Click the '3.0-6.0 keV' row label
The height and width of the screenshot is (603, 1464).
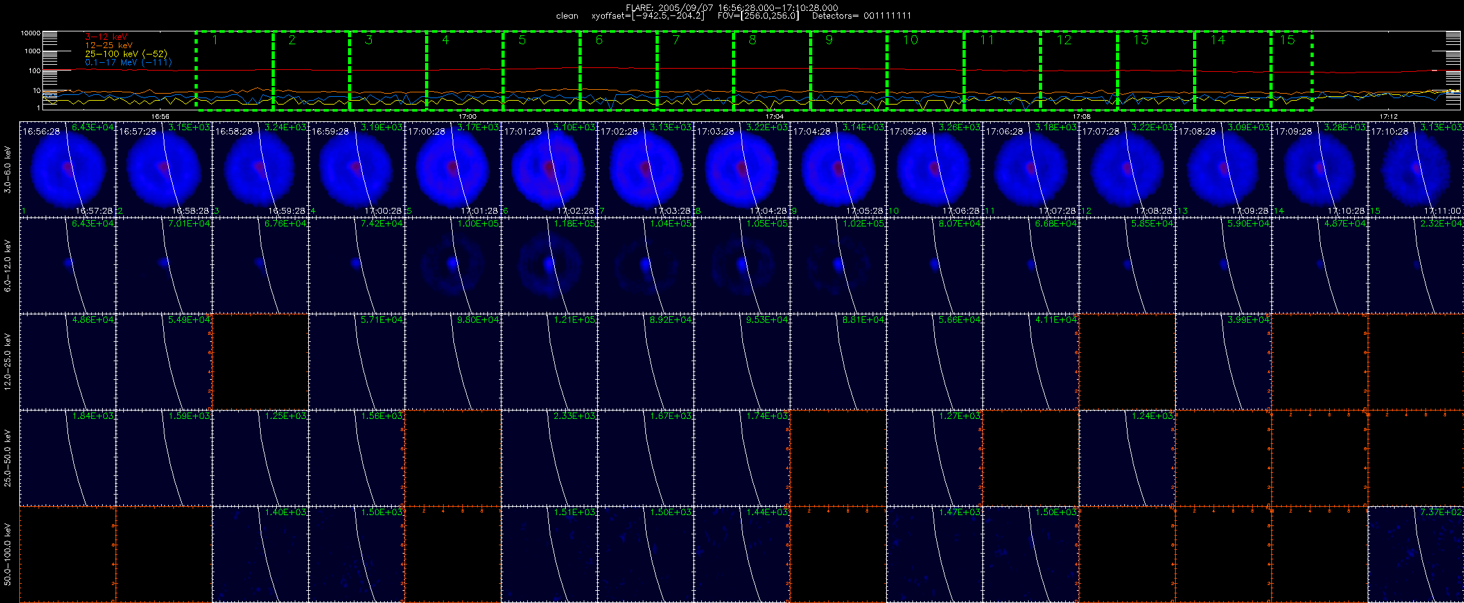click(x=8, y=170)
